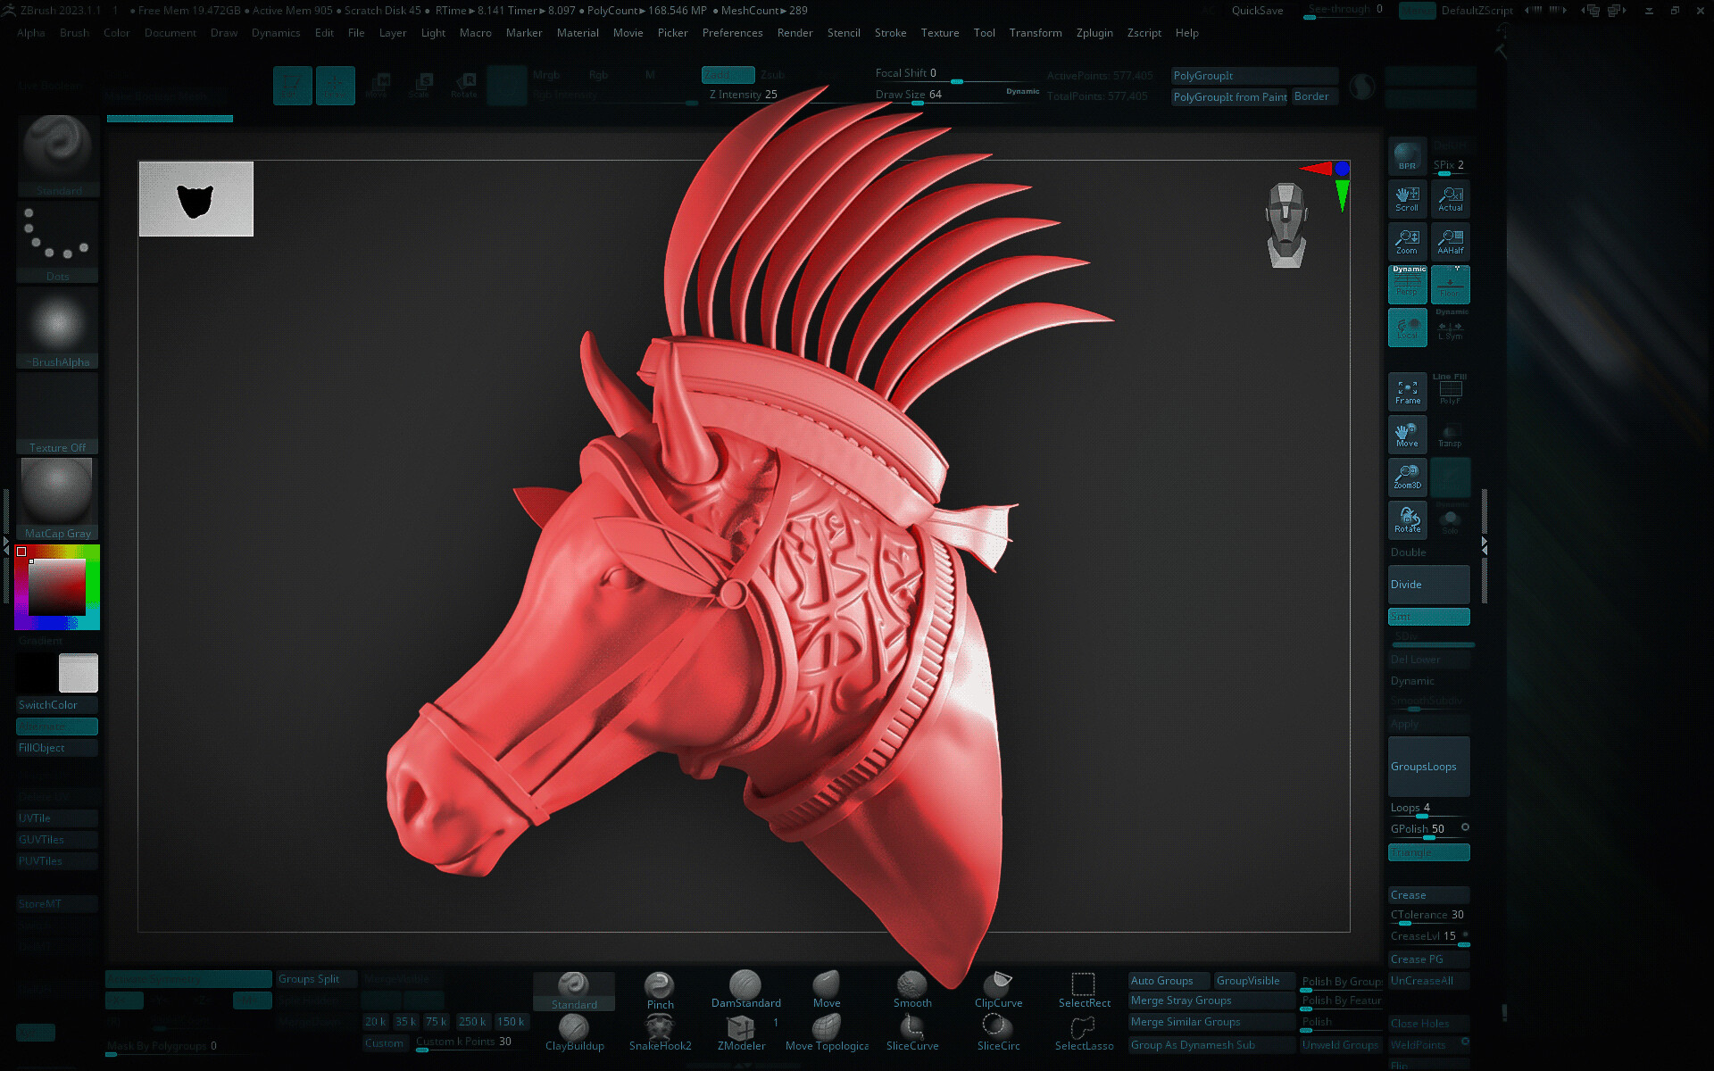
Task: Click the Zoom3D navigation icon
Action: pos(1407,477)
